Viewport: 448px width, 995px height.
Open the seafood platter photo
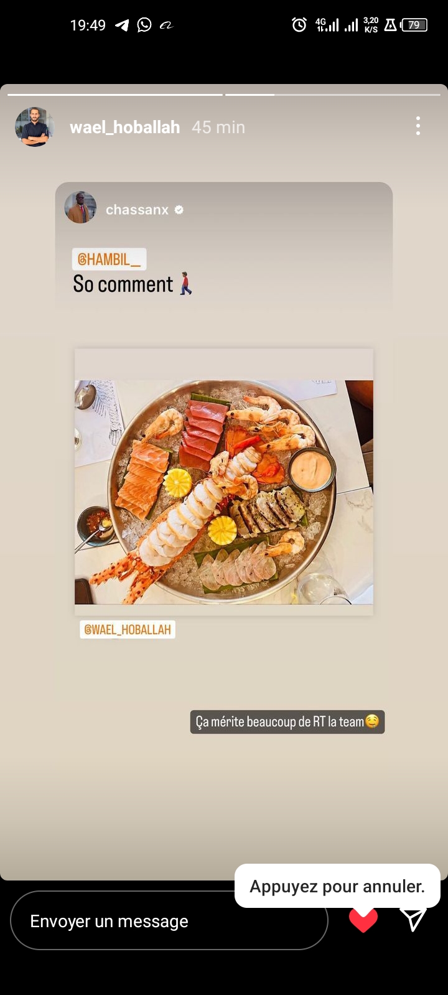[x=224, y=492]
